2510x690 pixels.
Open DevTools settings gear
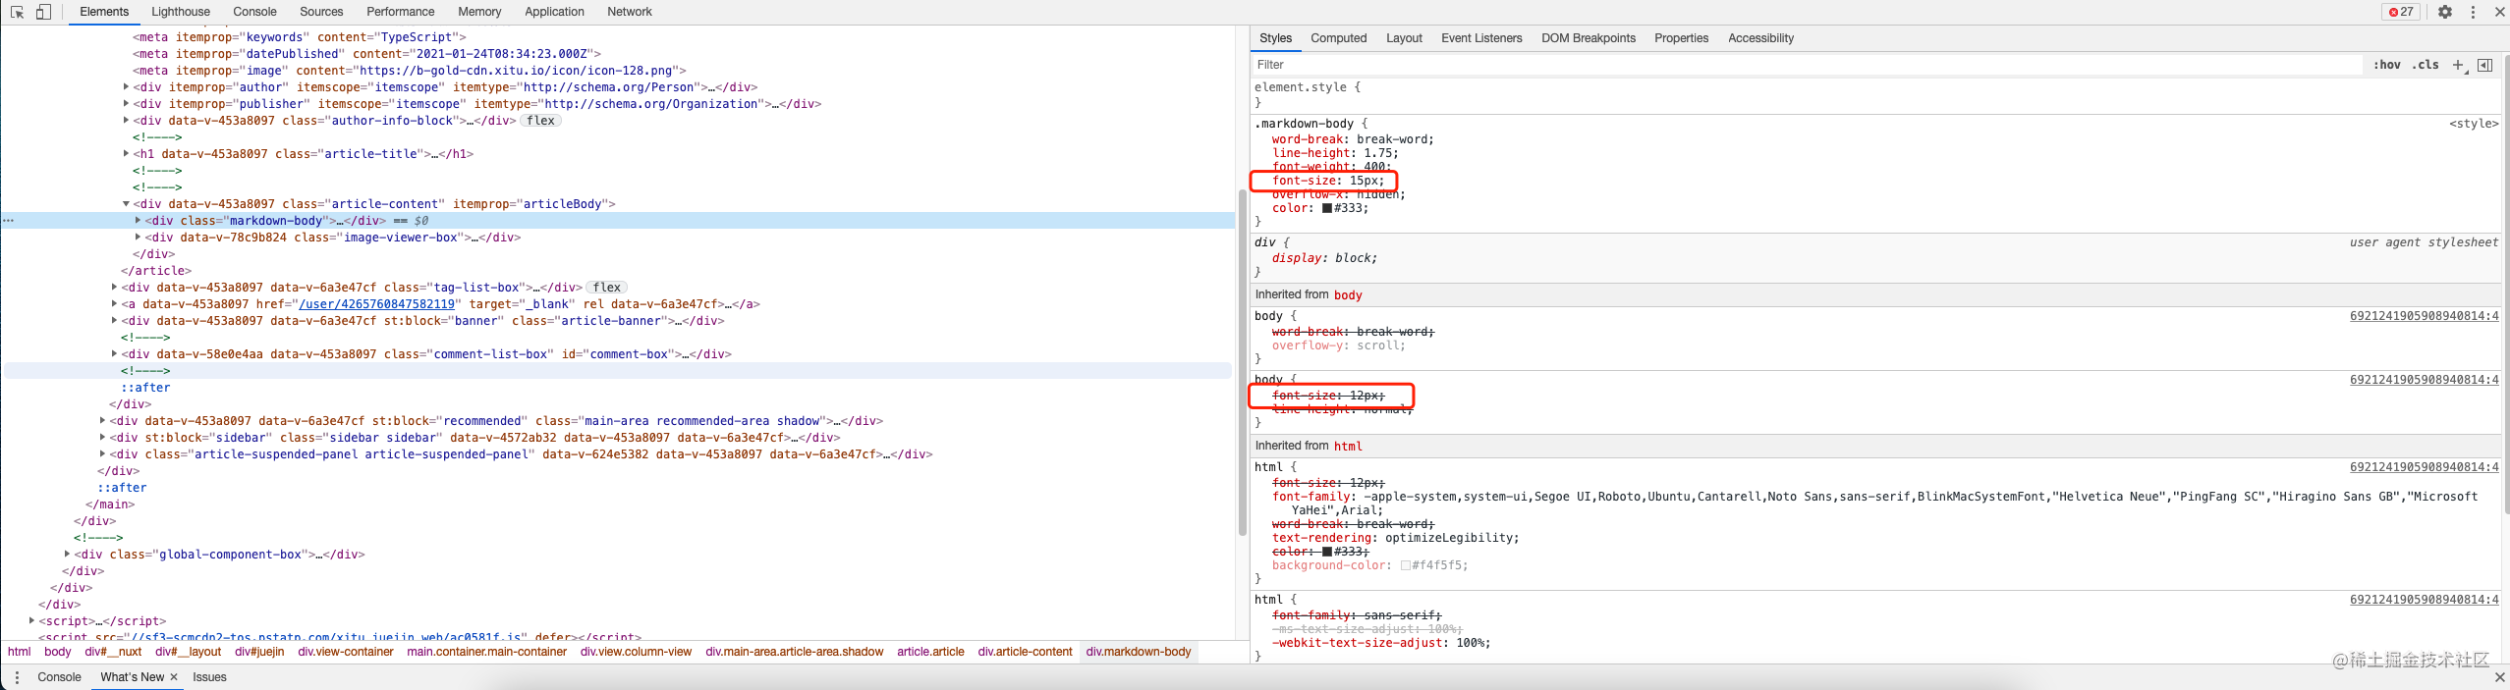click(2445, 12)
